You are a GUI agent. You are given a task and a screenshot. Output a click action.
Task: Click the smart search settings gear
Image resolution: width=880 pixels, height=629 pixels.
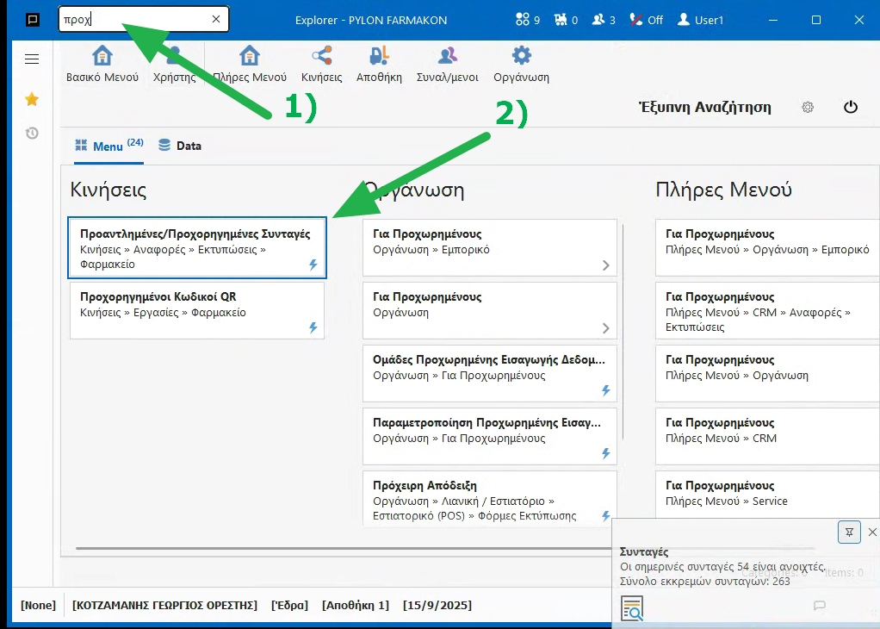[x=808, y=108]
